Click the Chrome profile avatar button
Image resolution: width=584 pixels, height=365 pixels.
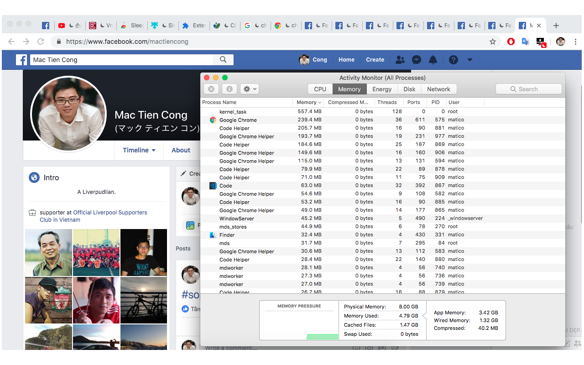pos(561,42)
